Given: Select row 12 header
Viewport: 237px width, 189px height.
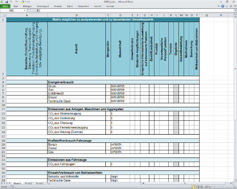Looking at the screenshot, I should [3, 114].
